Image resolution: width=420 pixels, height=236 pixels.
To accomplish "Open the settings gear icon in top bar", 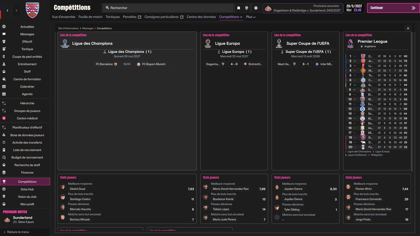I will click(x=256, y=8).
